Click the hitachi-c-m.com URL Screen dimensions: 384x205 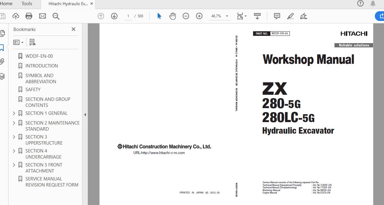pos(159,153)
